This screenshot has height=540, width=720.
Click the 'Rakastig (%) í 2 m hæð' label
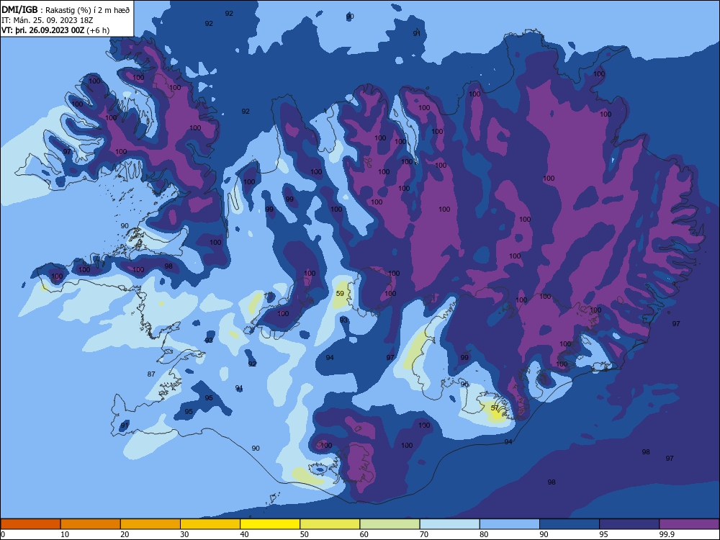pos(88,9)
